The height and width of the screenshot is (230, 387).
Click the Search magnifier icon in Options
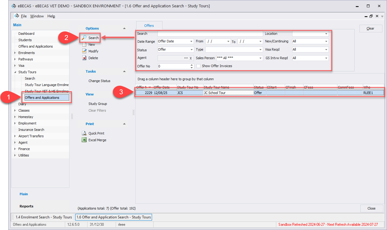point(84,38)
